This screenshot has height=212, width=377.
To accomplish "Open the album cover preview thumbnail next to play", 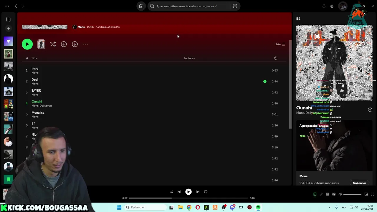I will pyautogui.click(x=41, y=44).
